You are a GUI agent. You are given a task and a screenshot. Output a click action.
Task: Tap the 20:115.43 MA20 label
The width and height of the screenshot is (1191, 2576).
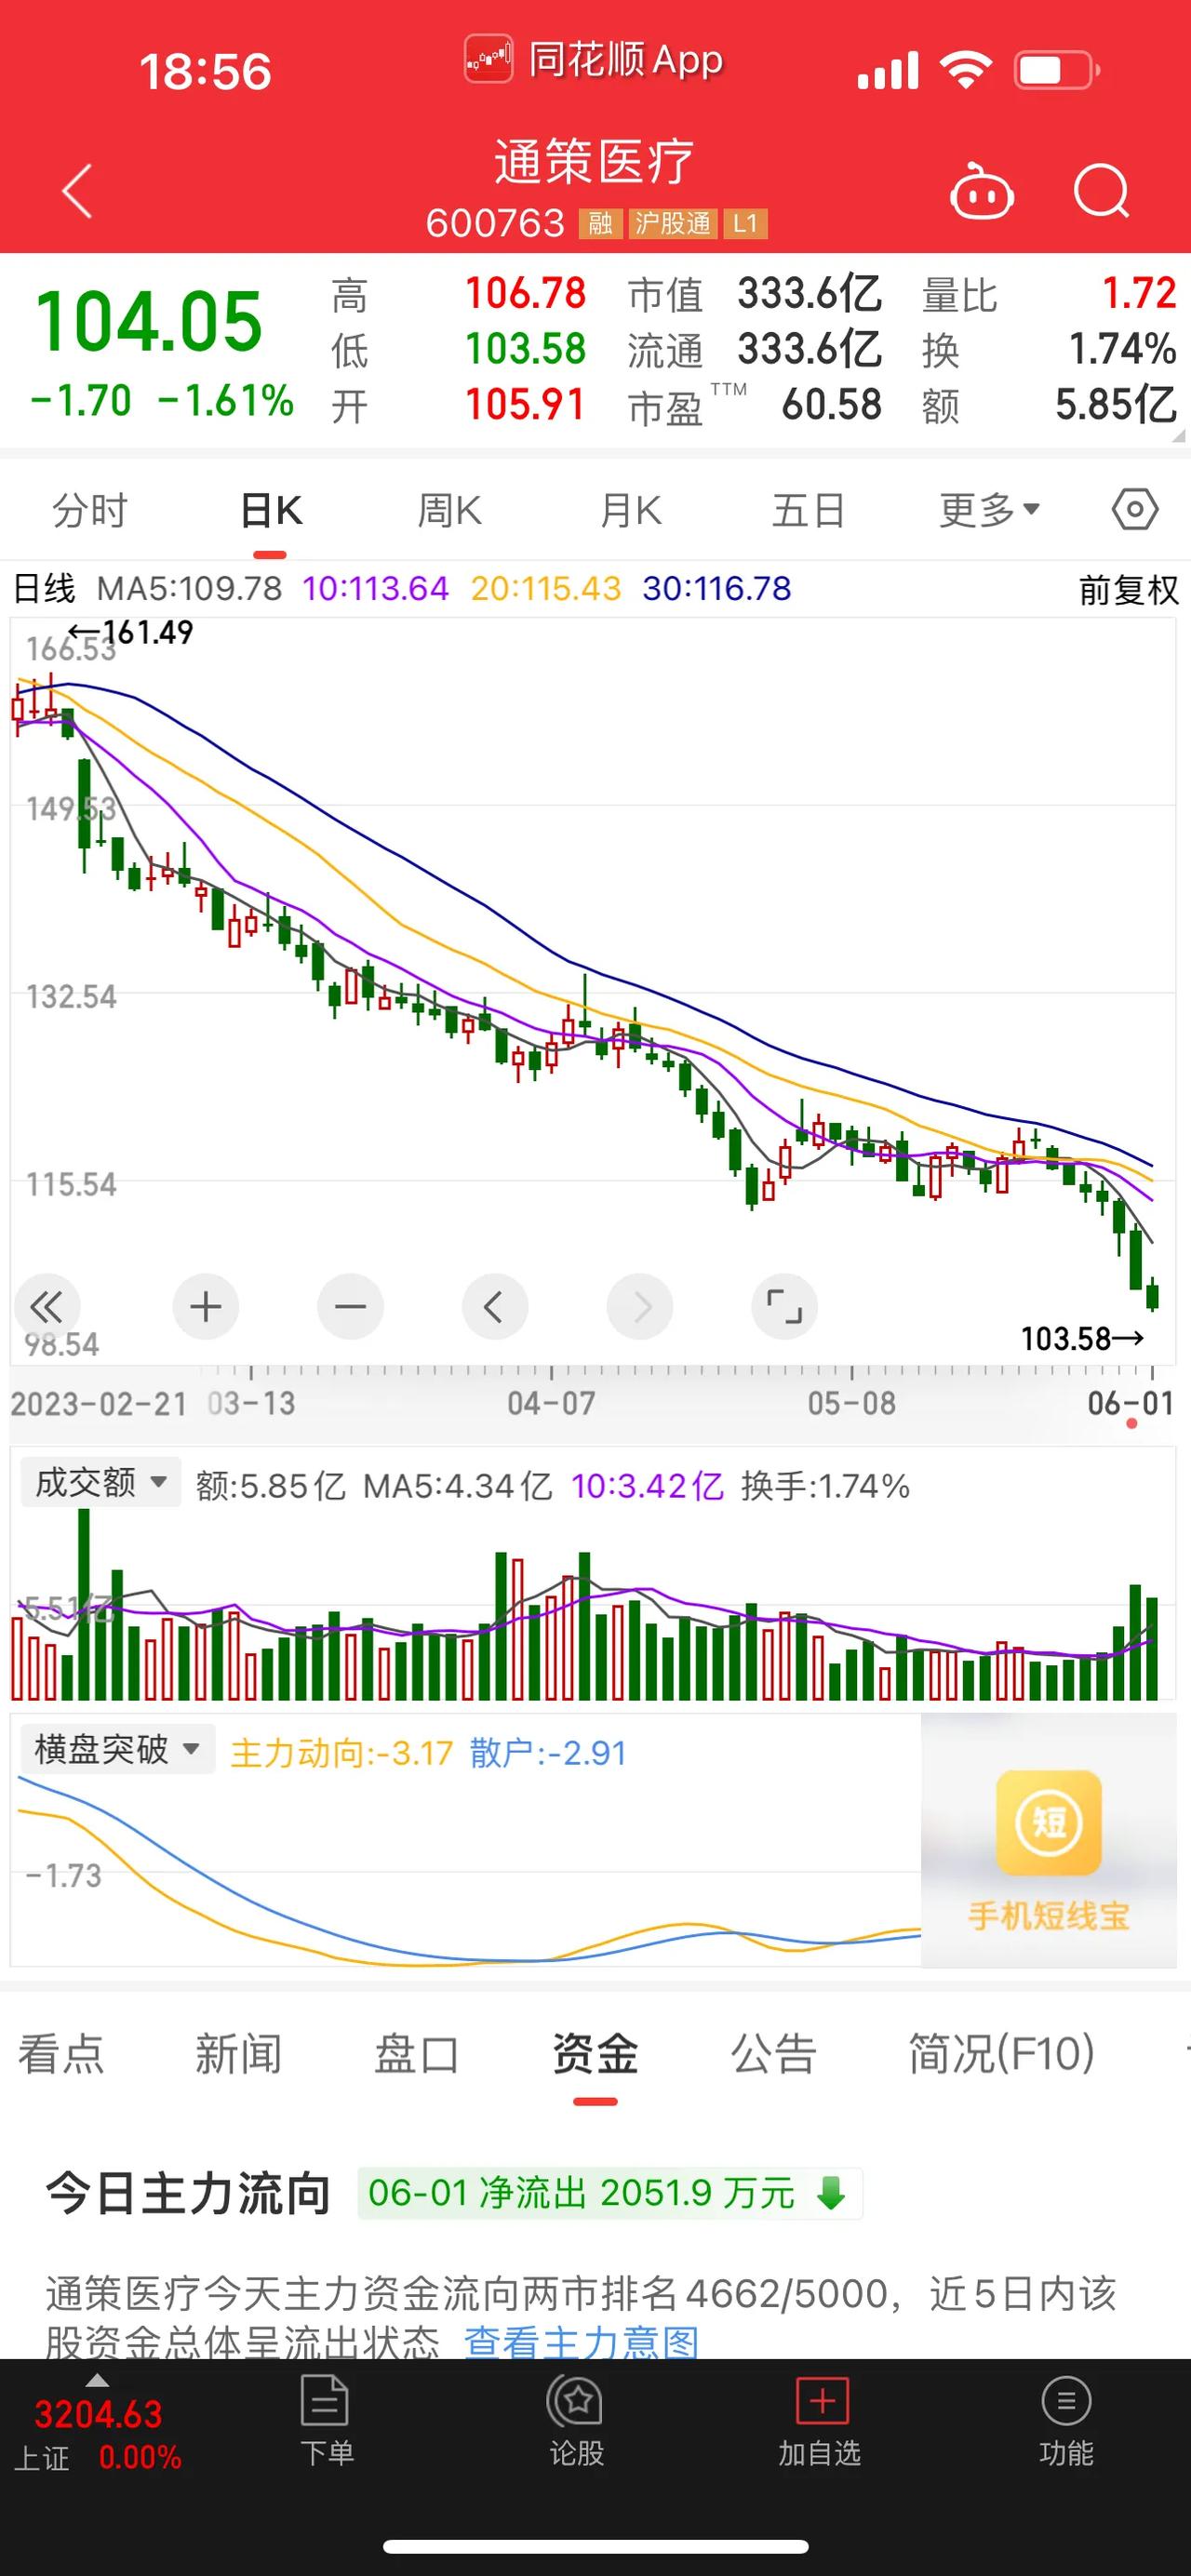tap(546, 588)
